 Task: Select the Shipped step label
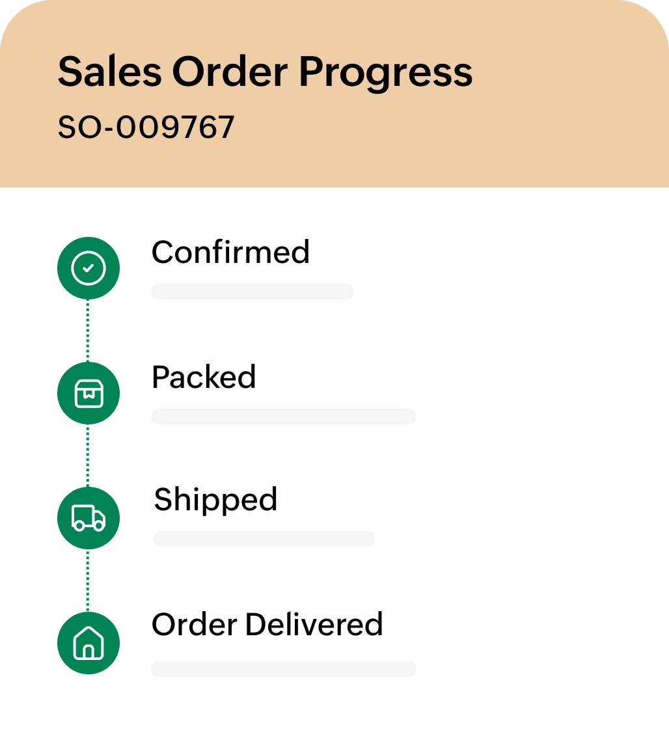click(215, 500)
